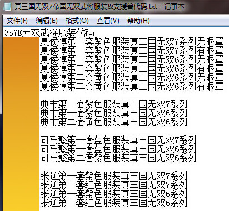Click line 典韦第一套紫色服装真三国无双6系列
The width and height of the screenshot is (229, 211).
point(114,113)
